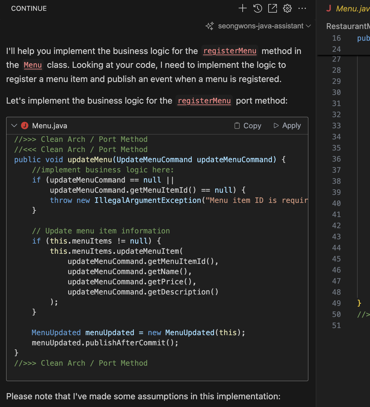This screenshot has width=370, height=407.
Task: Open the more actions ellipsis menu
Action: click(302, 8)
